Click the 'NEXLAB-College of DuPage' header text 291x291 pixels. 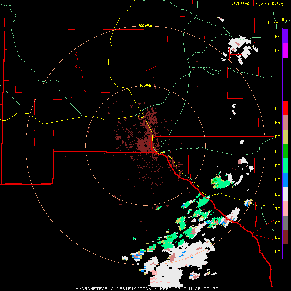[x=258, y=4]
